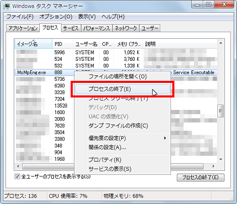237x204 pixels.
Task: Click the 3,760 K memory value
Action: 132,59
